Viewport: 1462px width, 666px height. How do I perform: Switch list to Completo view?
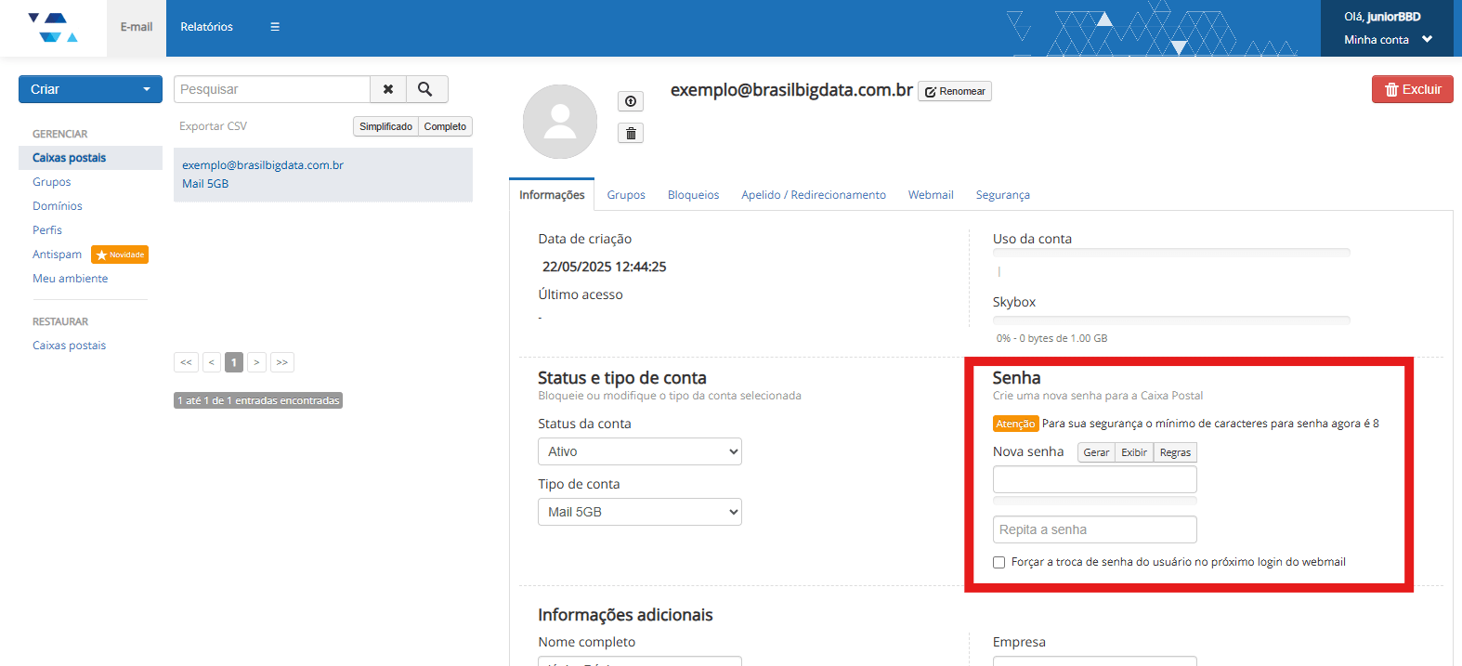445,126
